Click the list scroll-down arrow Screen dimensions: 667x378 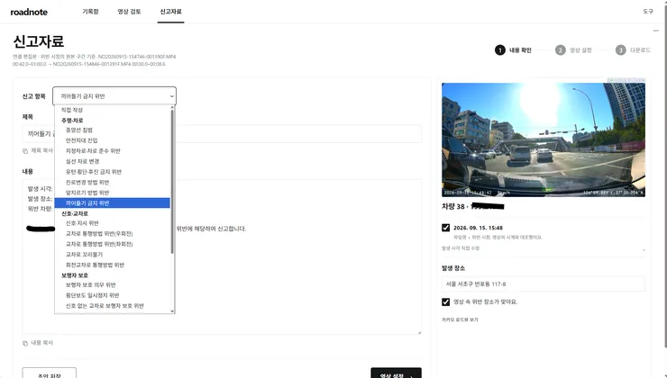[172, 310]
